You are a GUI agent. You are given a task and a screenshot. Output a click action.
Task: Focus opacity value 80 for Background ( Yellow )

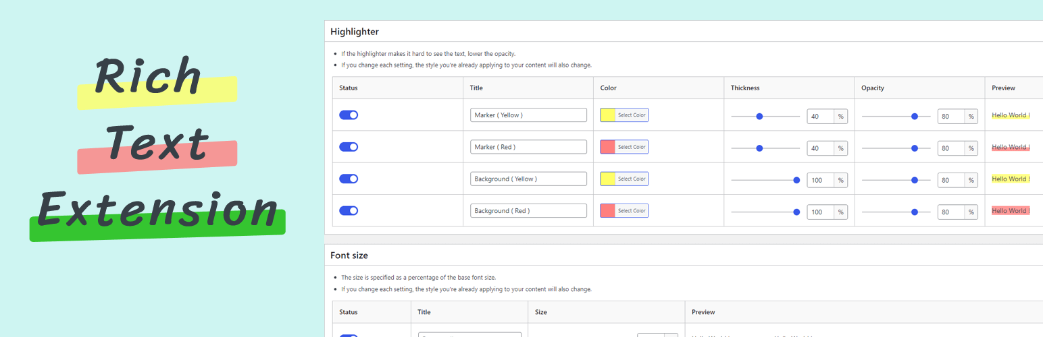coord(950,180)
